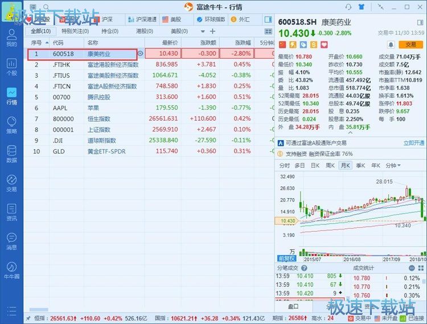The width and height of the screenshot is (427, 324).
Task: Open the 我的 sidebar section
Action: [x=11, y=38]
